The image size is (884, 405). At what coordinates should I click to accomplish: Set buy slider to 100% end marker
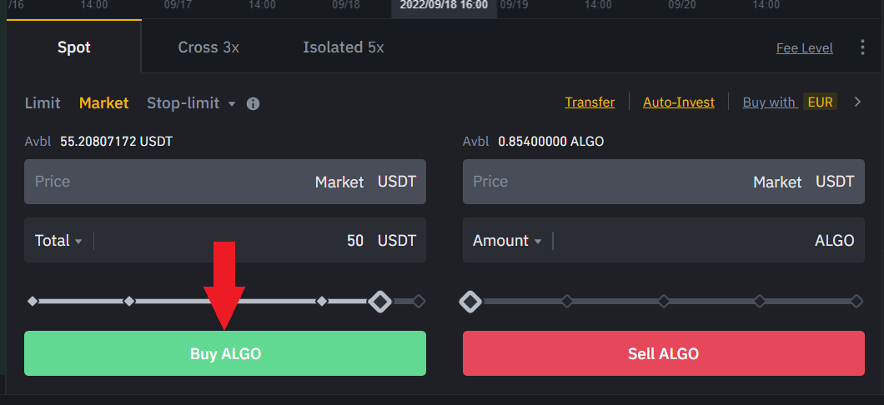pos(419,301)
